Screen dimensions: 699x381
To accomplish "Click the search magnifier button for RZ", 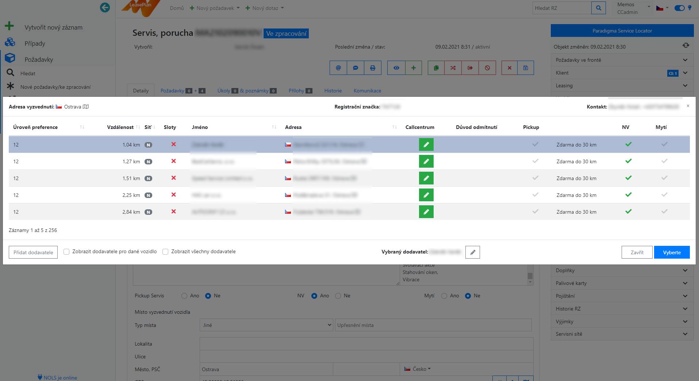I will tap(599, 8).
